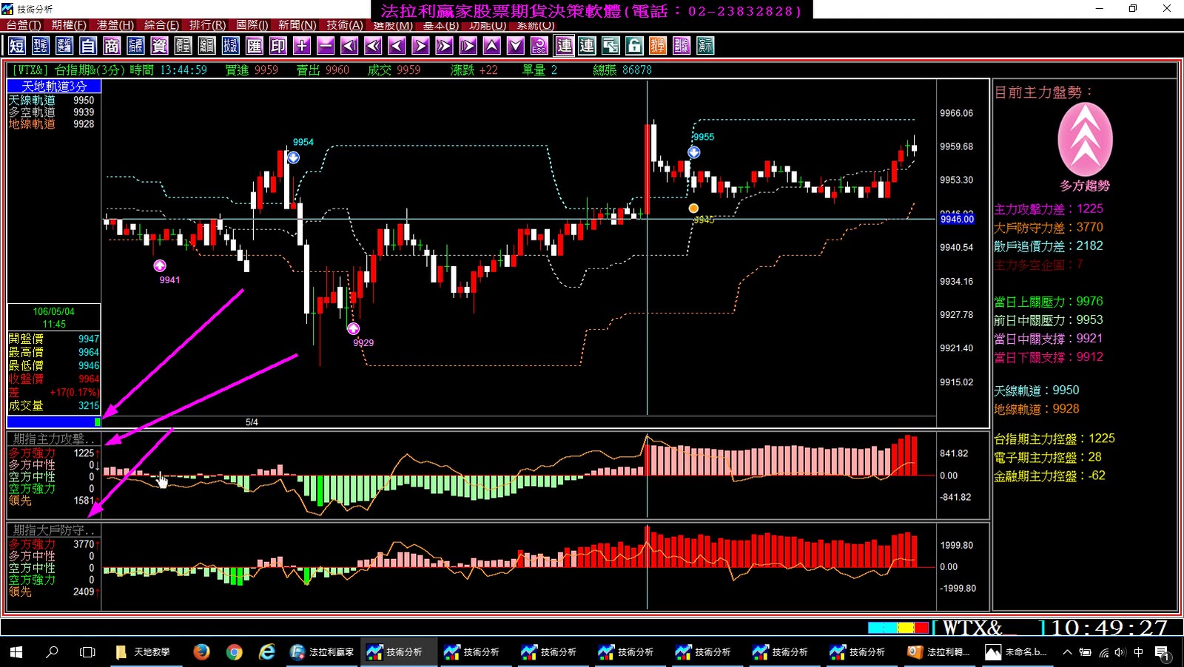1184x667 pixels.
Task: Click the lock toolbar icon
Action: pyautogui.click(x=634, y=46)
